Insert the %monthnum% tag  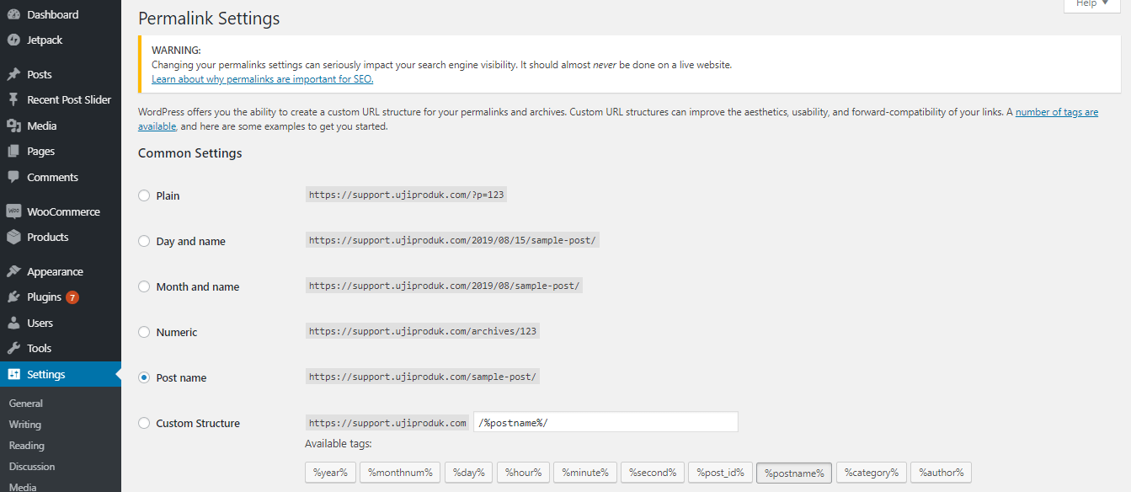(400, 473)
